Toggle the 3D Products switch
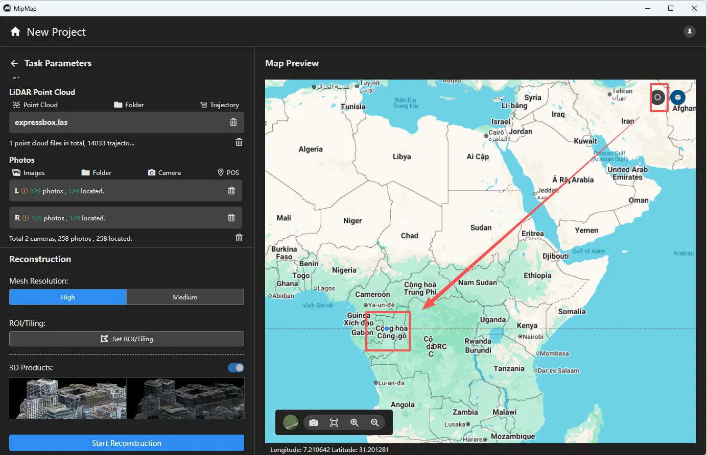 point(236,368)
